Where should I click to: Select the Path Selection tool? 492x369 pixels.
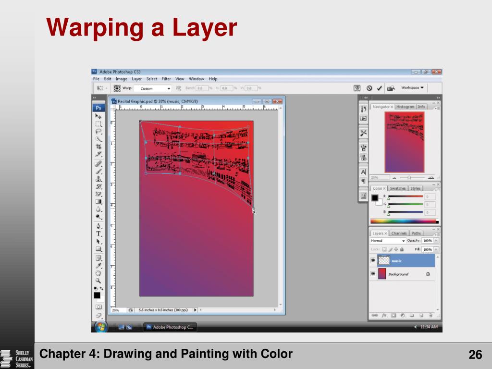click(x=98, y=241)
